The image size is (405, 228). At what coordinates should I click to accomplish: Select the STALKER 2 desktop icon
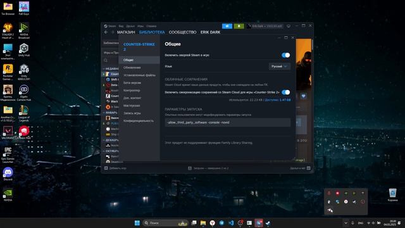tap(8, 30)
